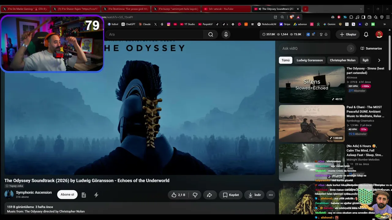Viewport: 392px width, 220px height.
Task: Click the YouTube search magnifier button
Action: click(211, 35)
